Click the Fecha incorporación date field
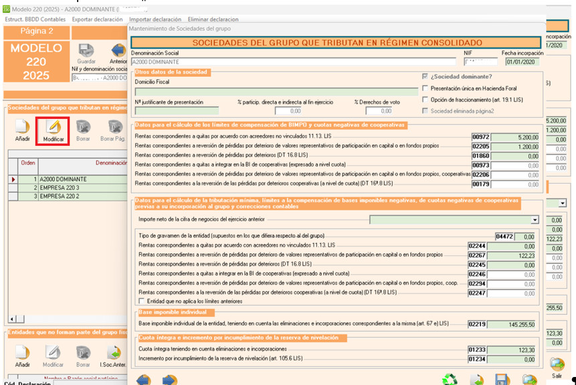576x385 pixels. (x=522, y=61)
